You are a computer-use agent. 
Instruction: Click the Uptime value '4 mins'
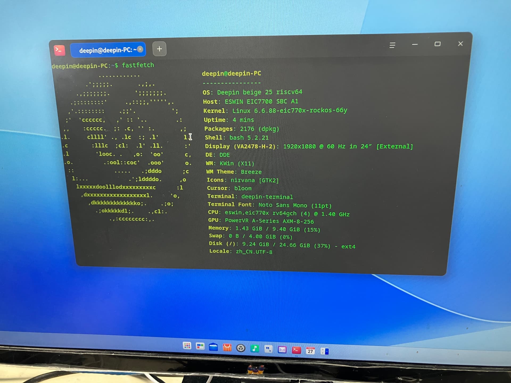[x=243, y=120]
